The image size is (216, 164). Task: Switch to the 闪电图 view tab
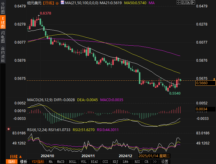click(3, 37)
